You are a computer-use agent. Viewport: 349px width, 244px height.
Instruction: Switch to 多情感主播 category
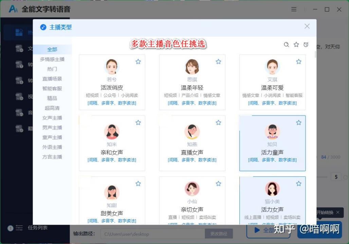52,59
